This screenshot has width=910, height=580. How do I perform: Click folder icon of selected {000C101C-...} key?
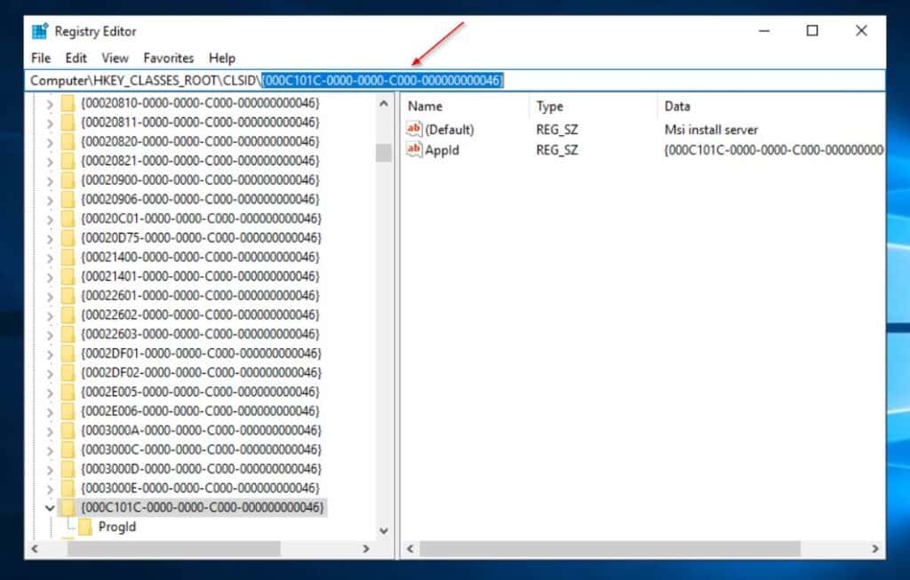point(68,507)
